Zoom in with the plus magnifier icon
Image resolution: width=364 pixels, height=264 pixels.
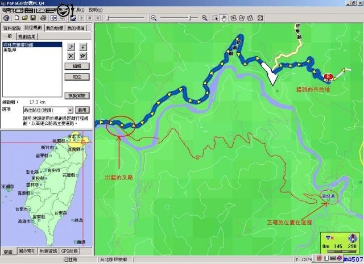click(x=205, y=18)
